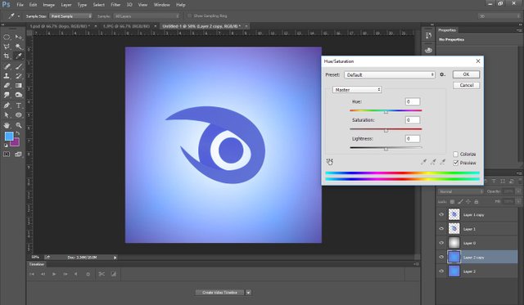Select the Smudge tool
Image resolution: width=524 pixels, height=305 pixels.
pos(7,95)
